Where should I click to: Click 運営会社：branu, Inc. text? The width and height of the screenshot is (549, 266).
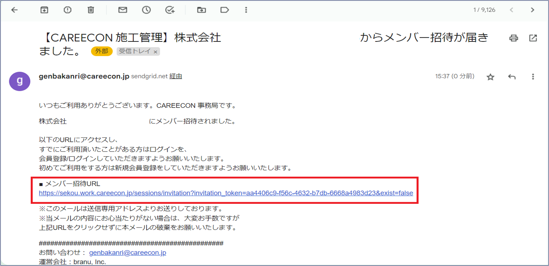[72, 262]
